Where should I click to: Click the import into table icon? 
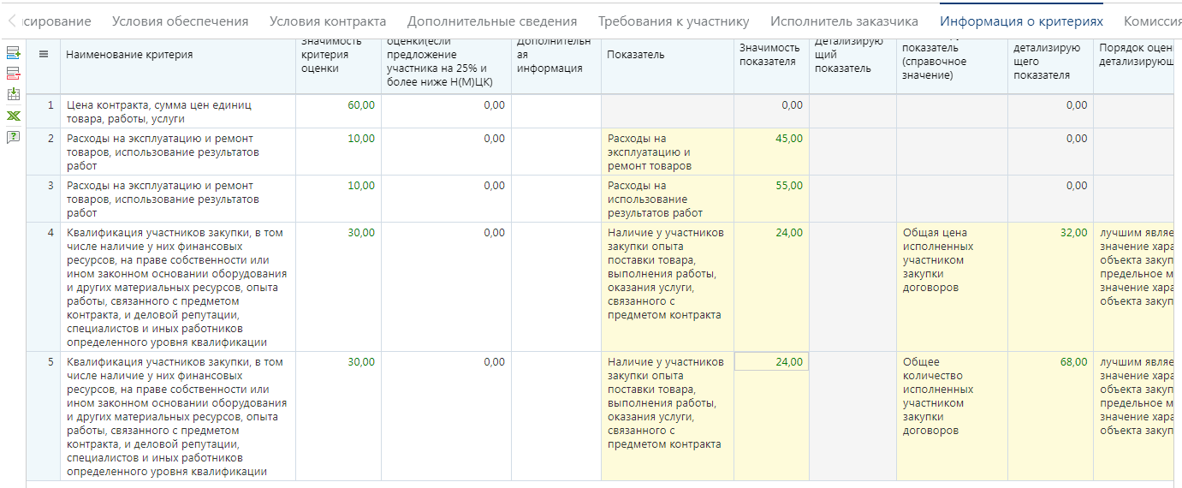tap(13, 94)
